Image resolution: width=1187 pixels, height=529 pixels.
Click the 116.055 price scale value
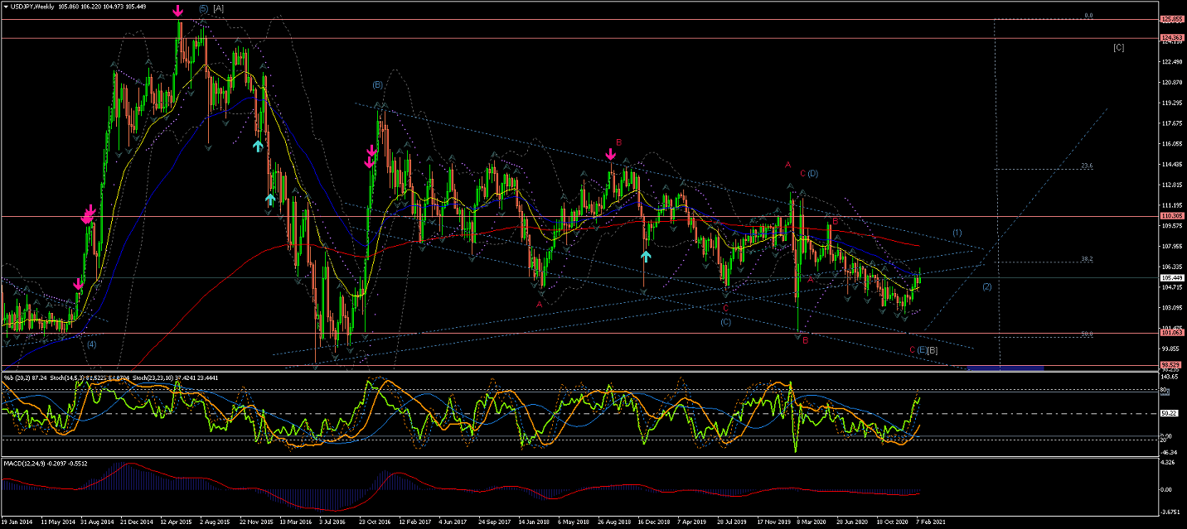pyautogui.click(x=1171, y=144)
